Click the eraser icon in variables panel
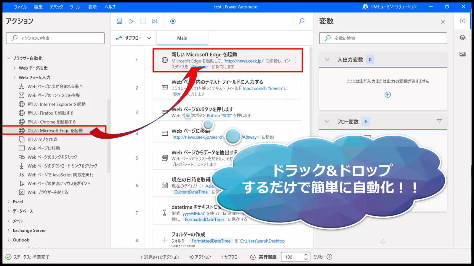The image size is (474, 266). click(x=383, y=242)
